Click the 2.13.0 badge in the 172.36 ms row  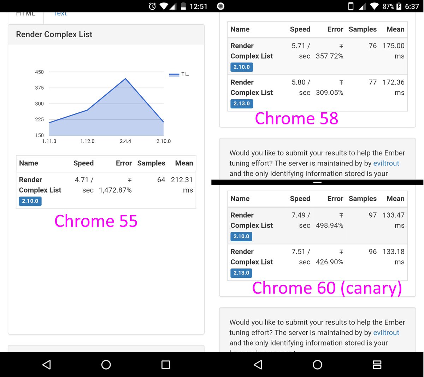tap(242, 104)
